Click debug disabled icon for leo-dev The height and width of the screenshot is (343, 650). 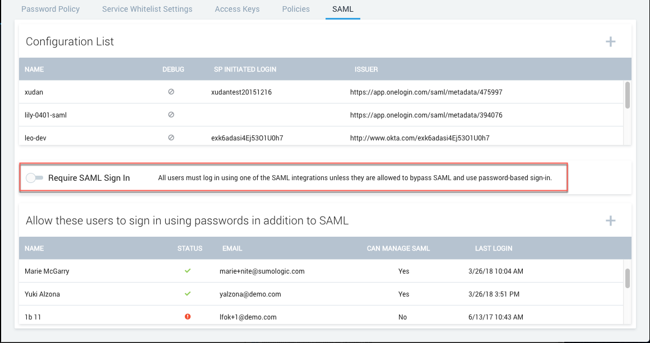click(171, 138)
